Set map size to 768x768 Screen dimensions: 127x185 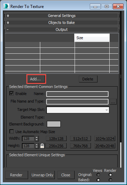(x=81, y=146)
